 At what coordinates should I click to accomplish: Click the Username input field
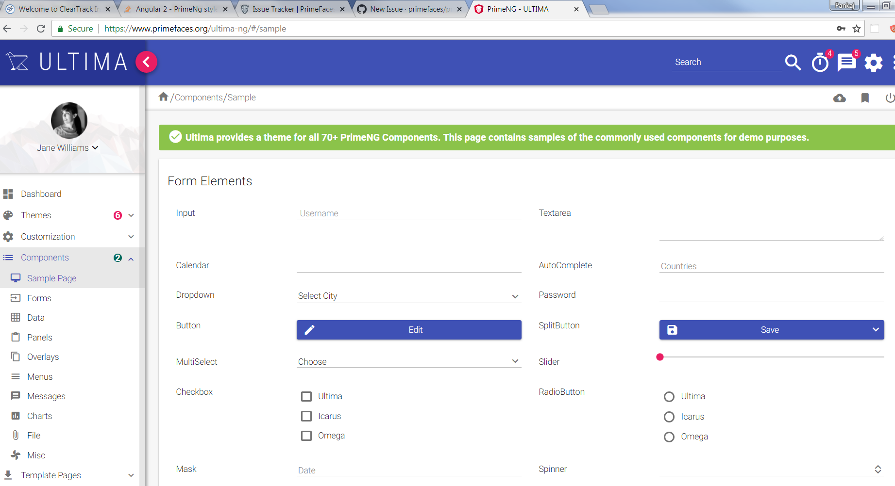tap(408, 213)
